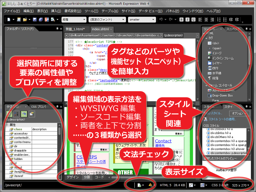Align text left
The height and width of the screenshot is (192, 256).
click(x=200, y=20)
